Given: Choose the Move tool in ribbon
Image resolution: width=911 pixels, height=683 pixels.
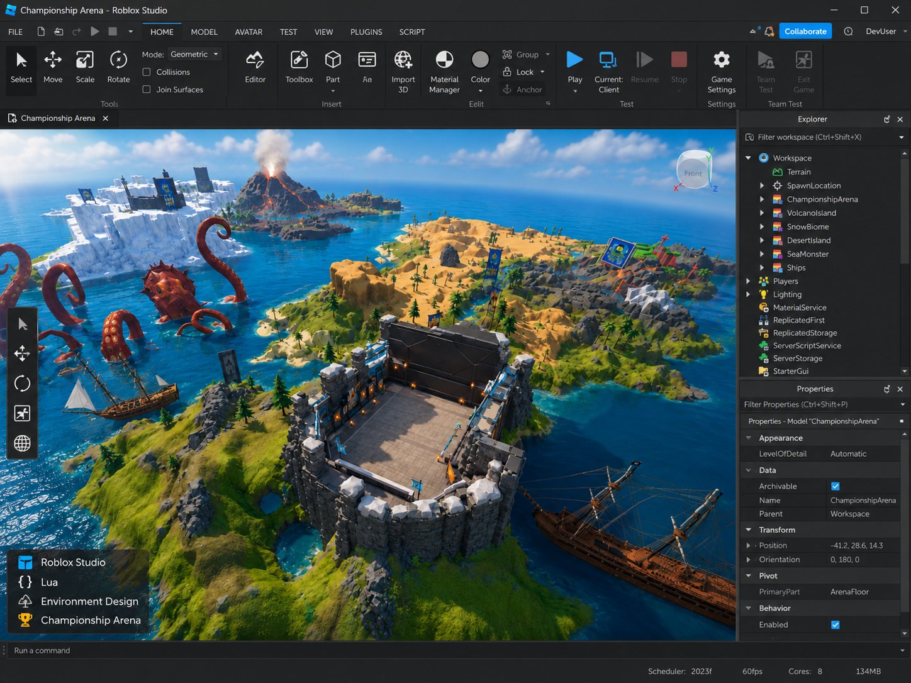Looking at the screenshot, I should tap(53, 68).
